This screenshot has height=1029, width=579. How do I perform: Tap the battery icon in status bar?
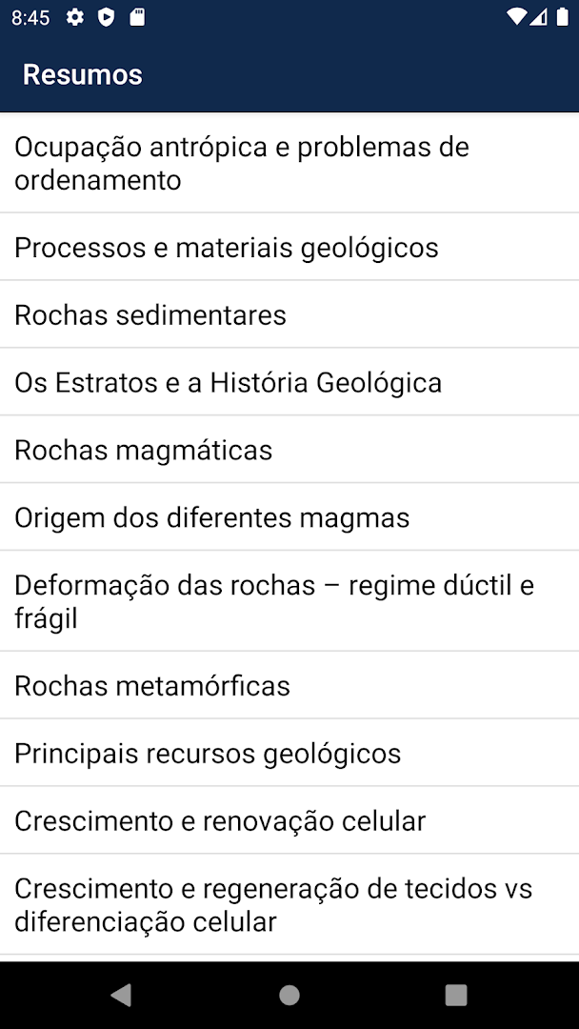(x=564, y=15)
